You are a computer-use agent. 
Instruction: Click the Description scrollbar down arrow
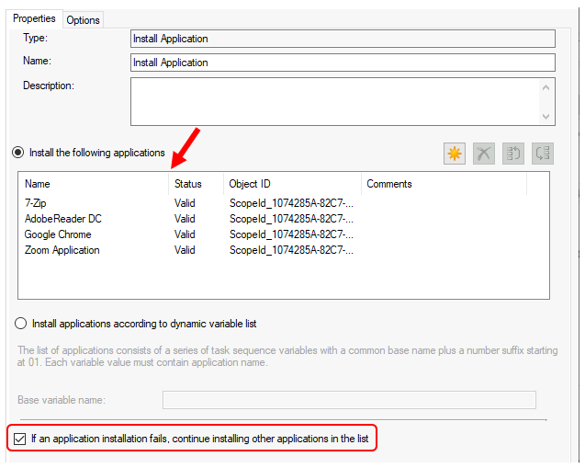pyautogui.click(x=546, y=117)
